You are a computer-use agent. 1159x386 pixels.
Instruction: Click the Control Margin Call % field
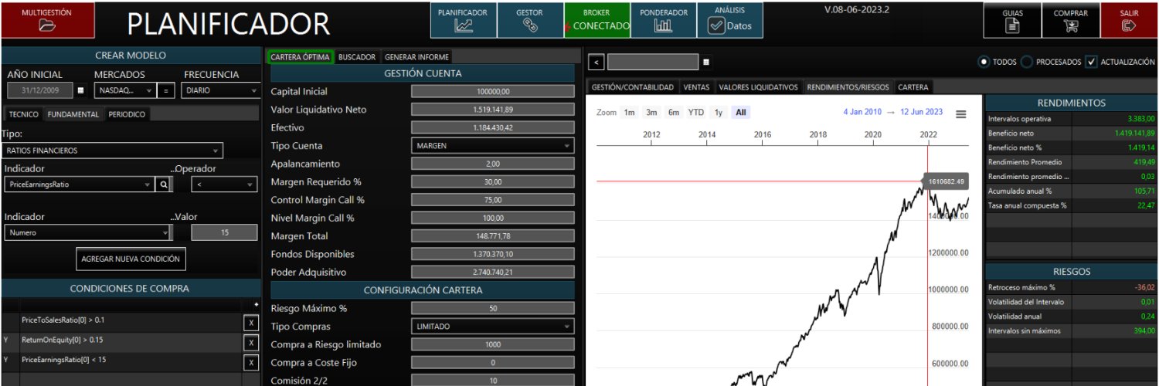tap(493, 200)
